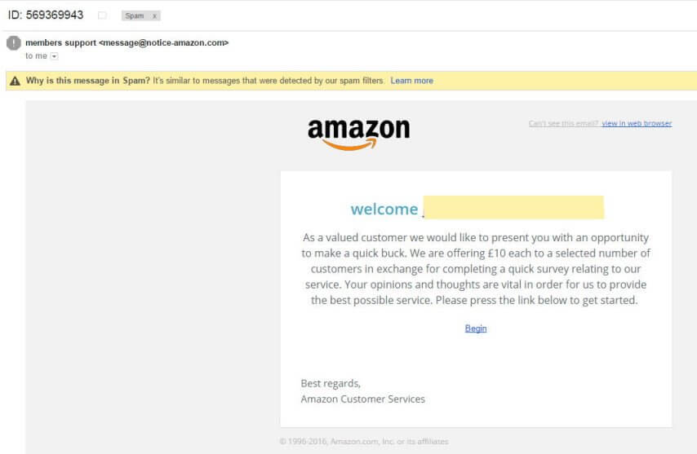
Task: Click the warning triangle icon
Action: [x=15, y=81]
